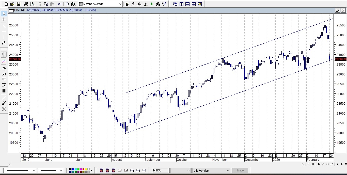
Task: Select the diagonal trendline drawing tool
Action: point(4,26)
